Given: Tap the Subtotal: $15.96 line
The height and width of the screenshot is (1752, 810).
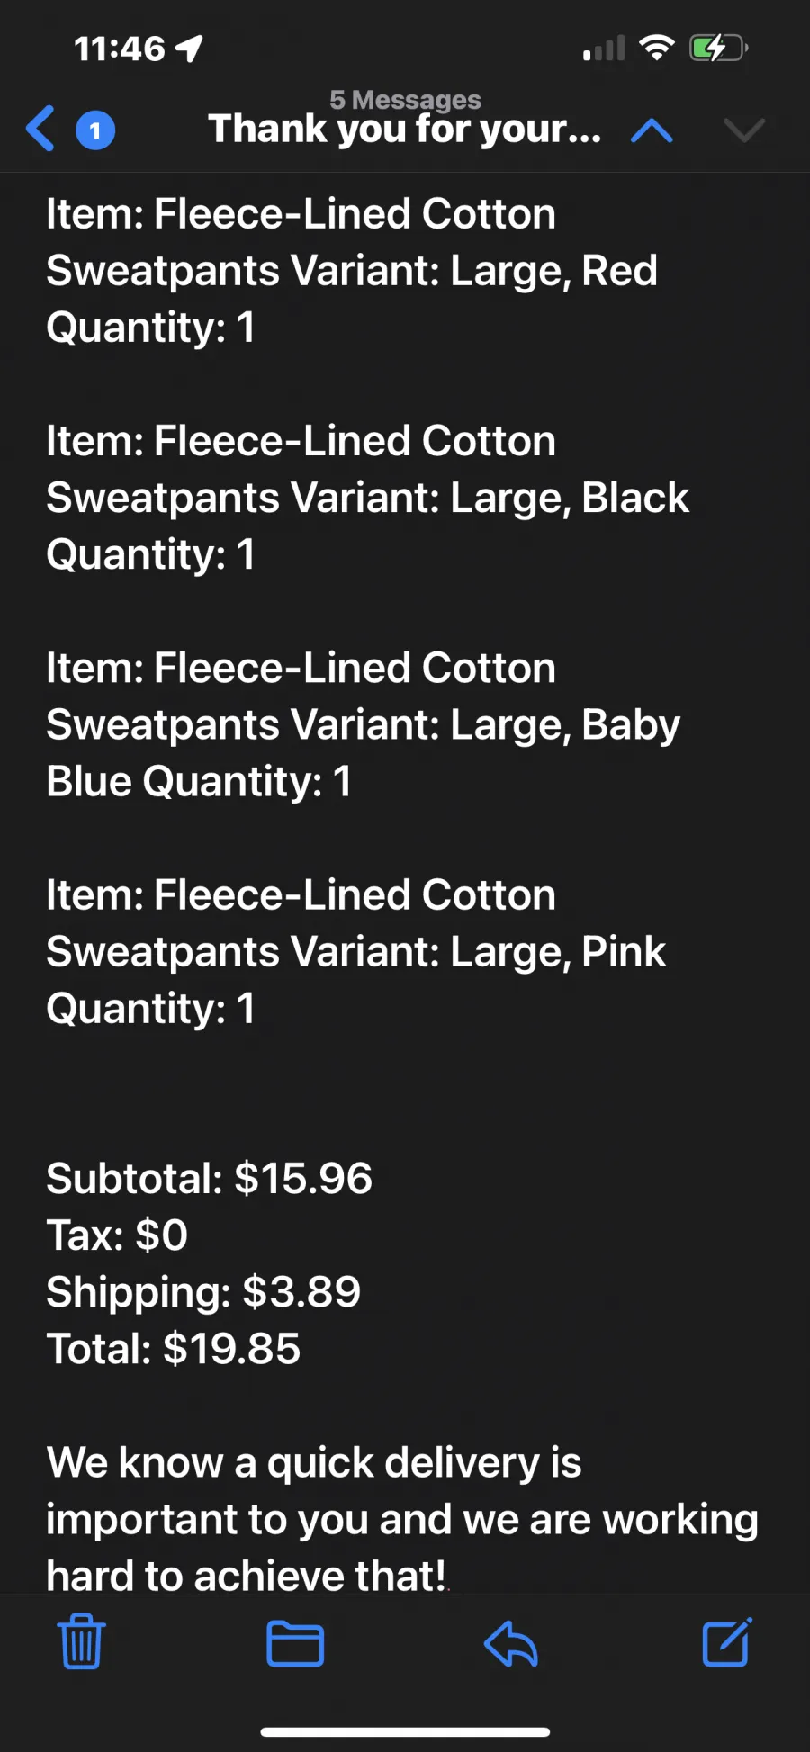Looking at the screenshot, I should click(x=209, y=1179).
